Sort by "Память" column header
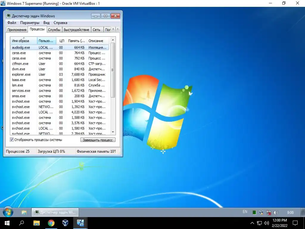The width and height of the screenshot is (305, 229). (77, 41)
